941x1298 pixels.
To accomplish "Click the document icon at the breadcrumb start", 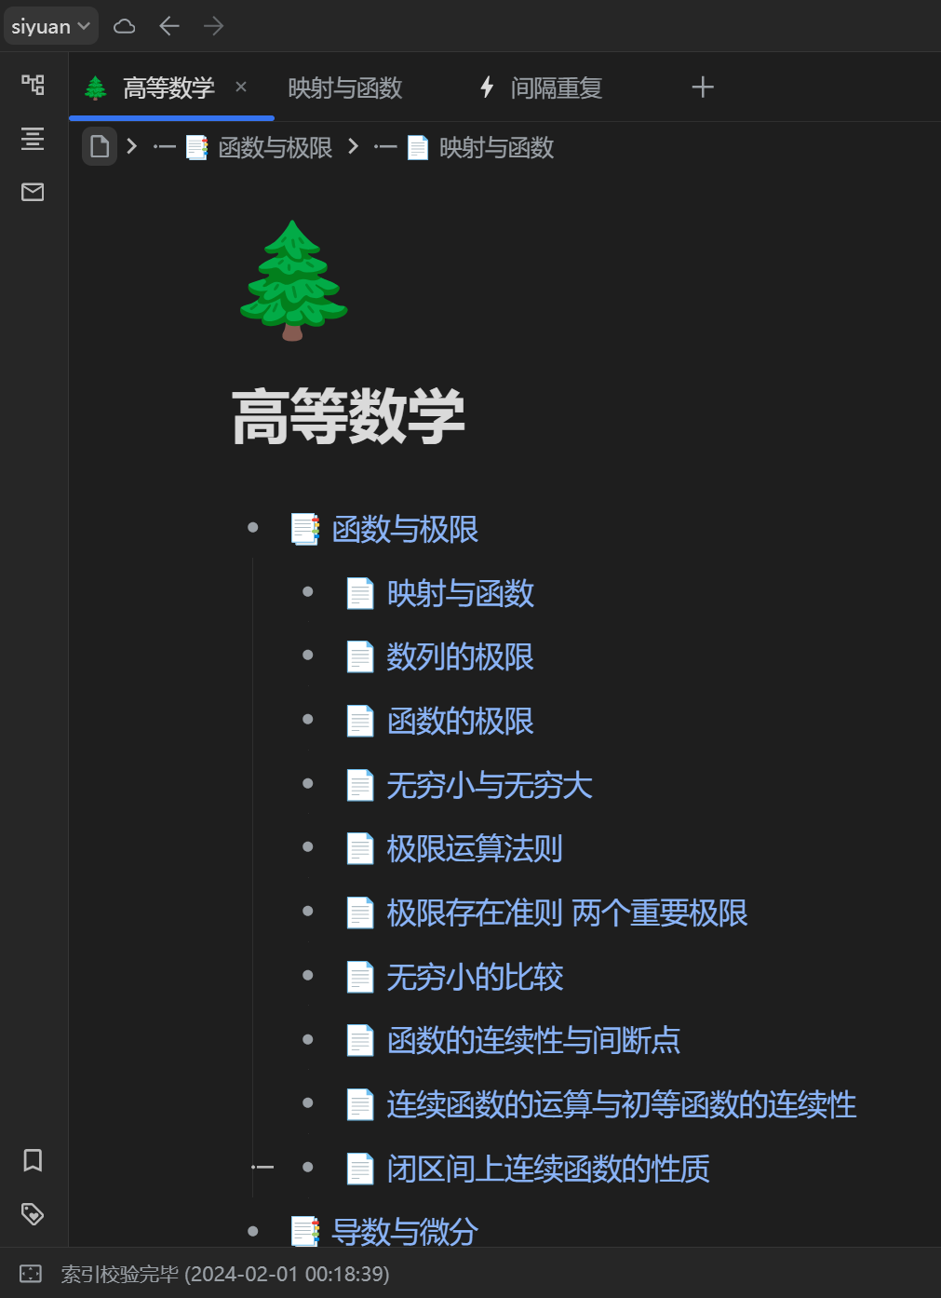I will click(100, 147).
